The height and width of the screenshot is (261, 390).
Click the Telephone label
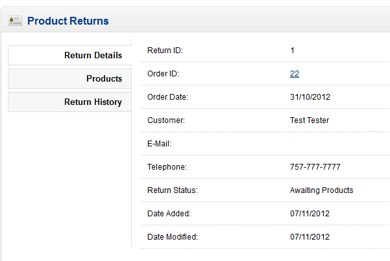[x=167, y=167]
